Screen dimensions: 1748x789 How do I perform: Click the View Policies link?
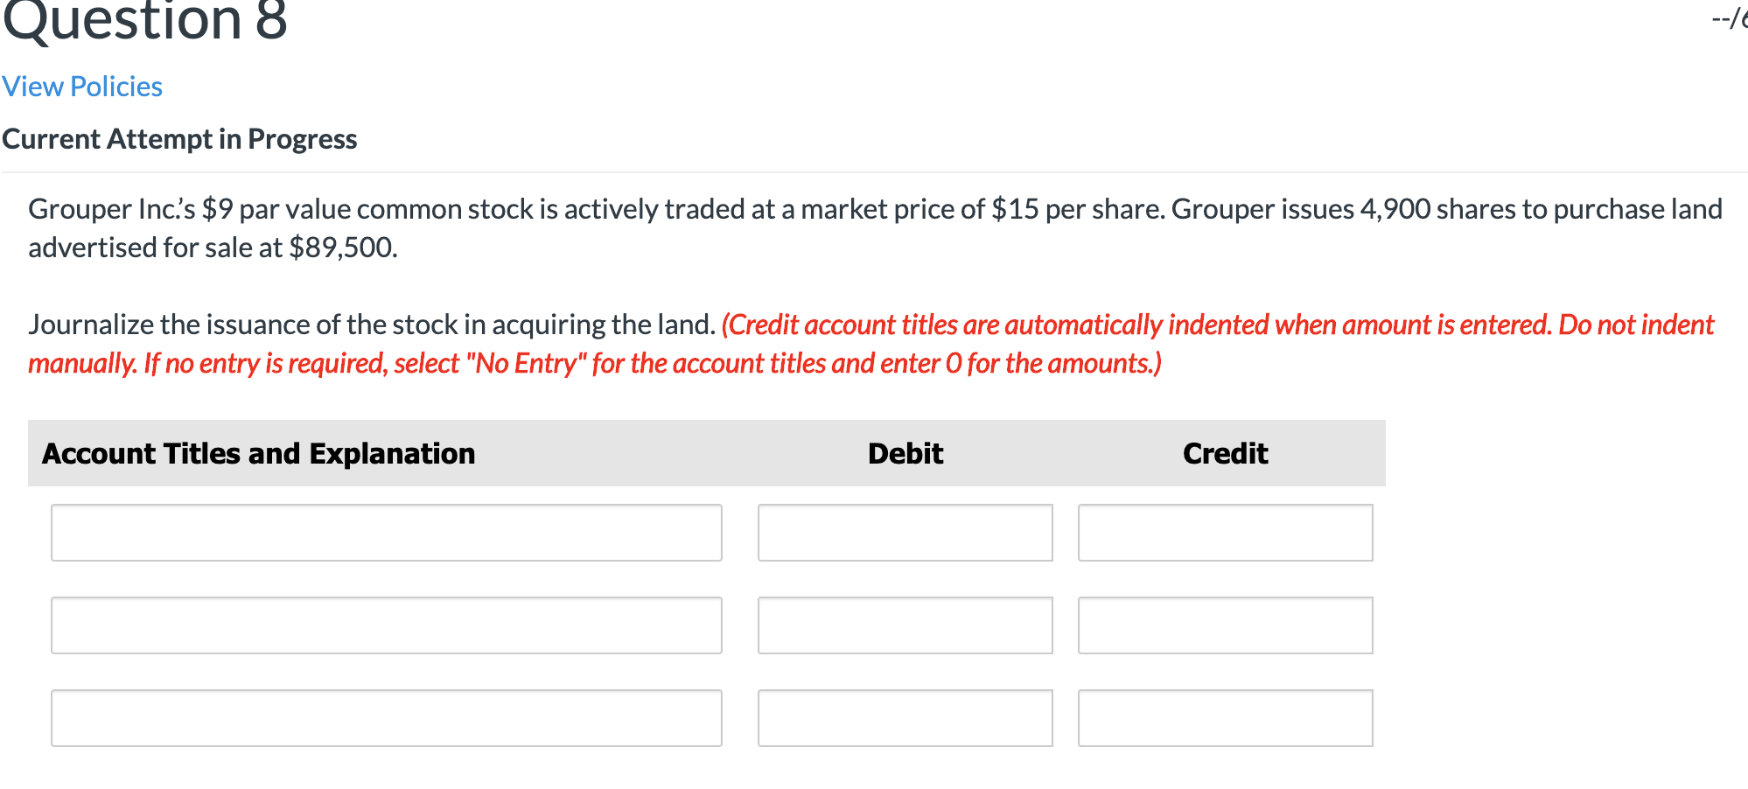coord(81,86)
